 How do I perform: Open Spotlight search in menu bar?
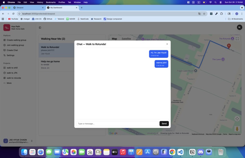[x=216, y=2]
